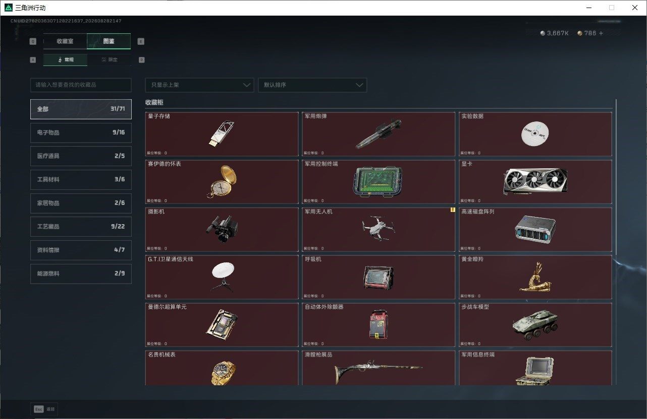
Task: Select the 常规 sub-tab
Action: point(65,59)
